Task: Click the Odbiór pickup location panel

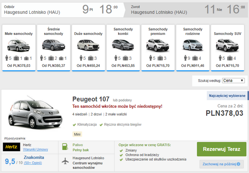Action: 63,10
